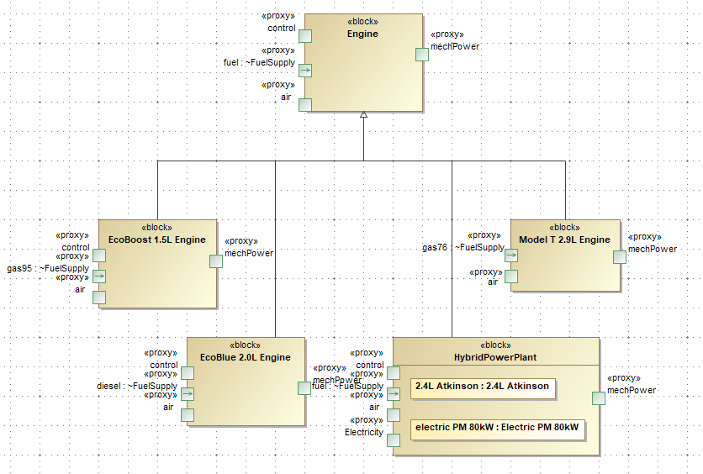Select the 2.4L Atkinson part property
The image size is (703, 474).
click(x=483, y=388)
